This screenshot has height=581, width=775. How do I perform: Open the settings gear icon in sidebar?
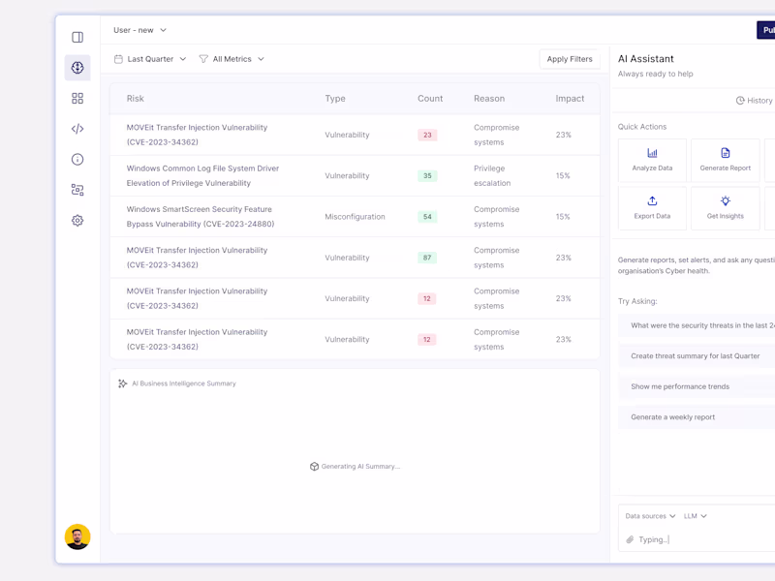click(77, 221)
